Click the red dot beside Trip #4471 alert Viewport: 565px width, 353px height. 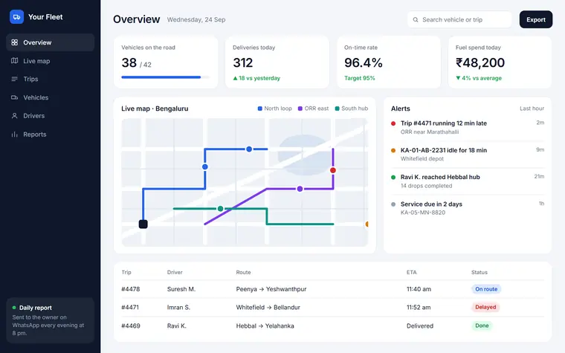(x=393, y=123)
